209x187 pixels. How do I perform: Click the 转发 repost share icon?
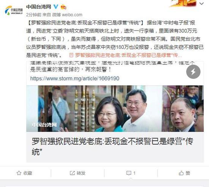click(72, 173)
